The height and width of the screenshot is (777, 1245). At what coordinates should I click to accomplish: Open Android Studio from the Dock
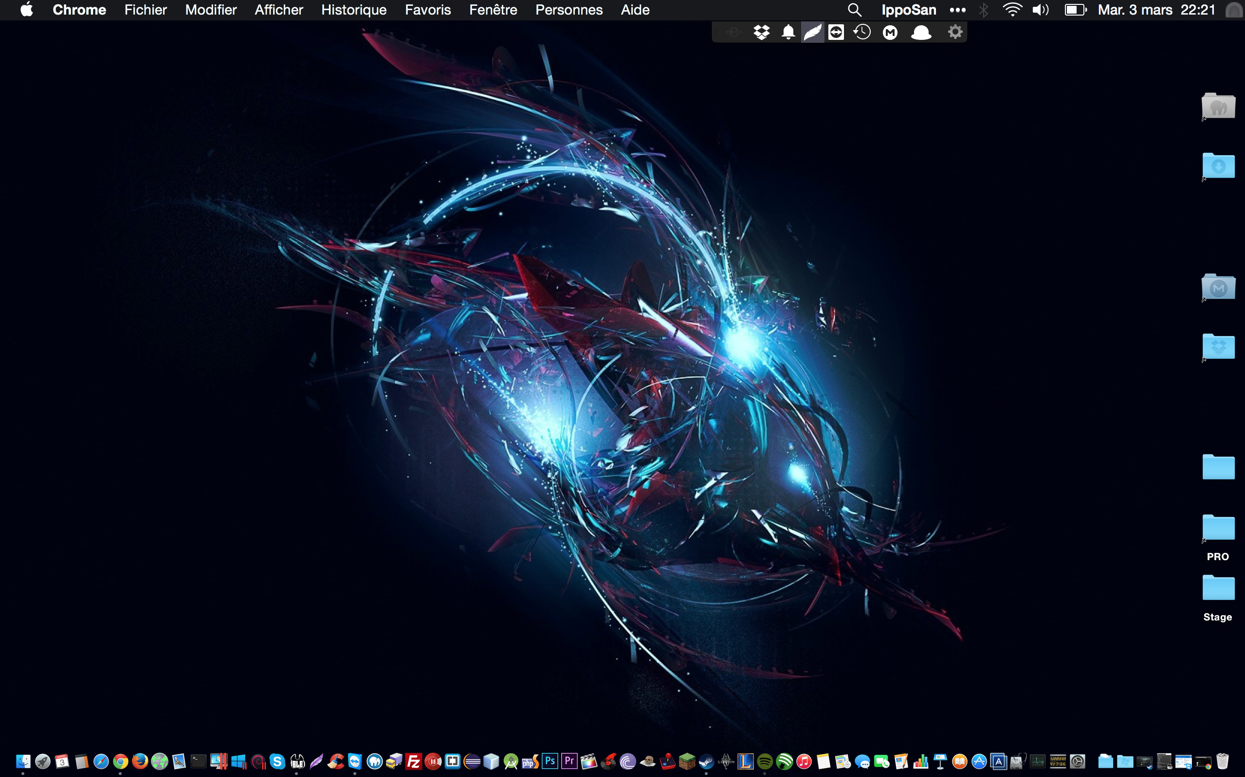coord(511,761)
